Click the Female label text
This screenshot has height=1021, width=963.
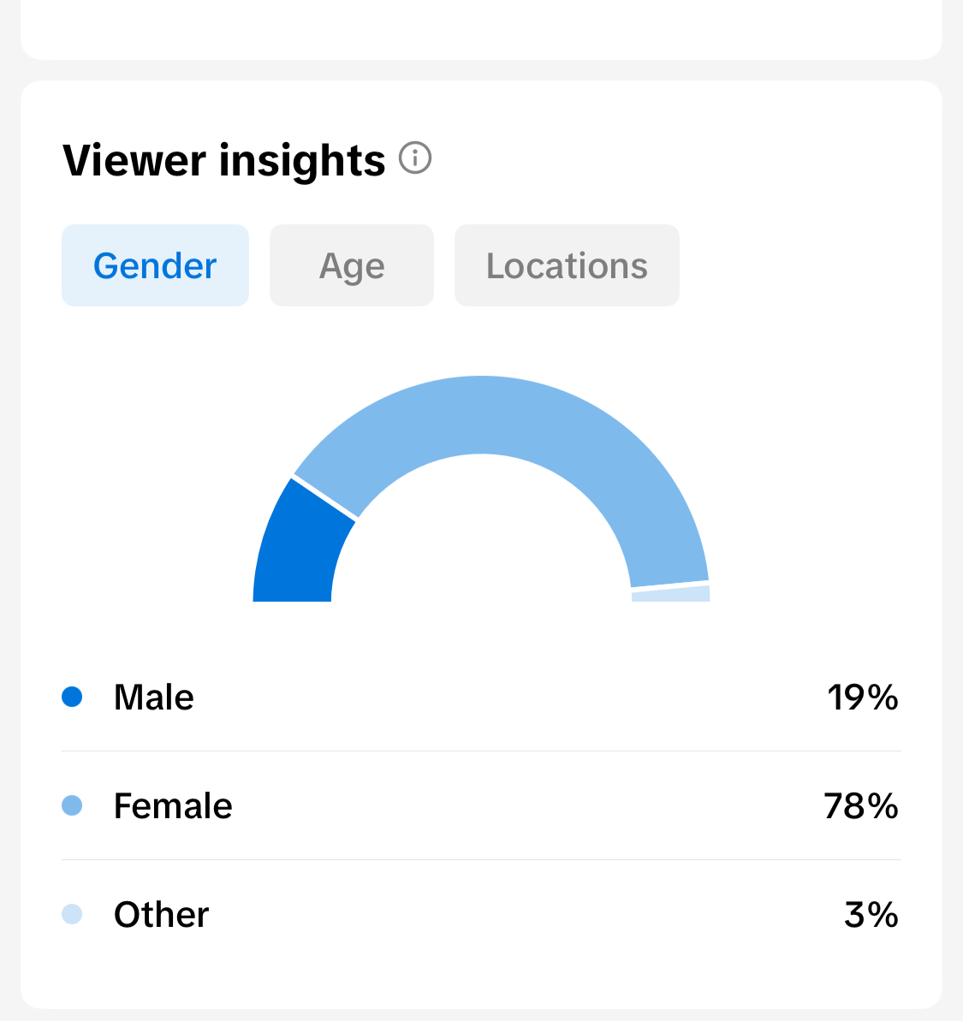coord(173,806)
